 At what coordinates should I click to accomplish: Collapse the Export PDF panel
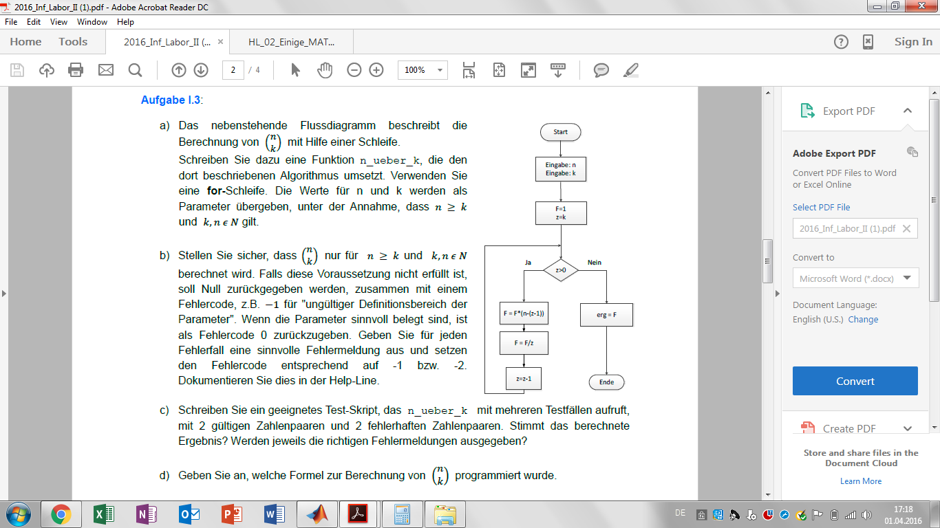point(907,111)
